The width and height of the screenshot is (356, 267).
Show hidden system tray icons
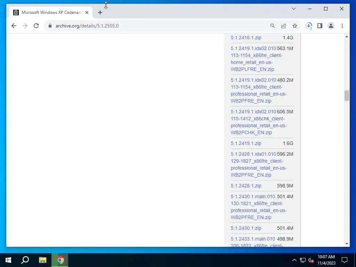click(x=294, y=260)
